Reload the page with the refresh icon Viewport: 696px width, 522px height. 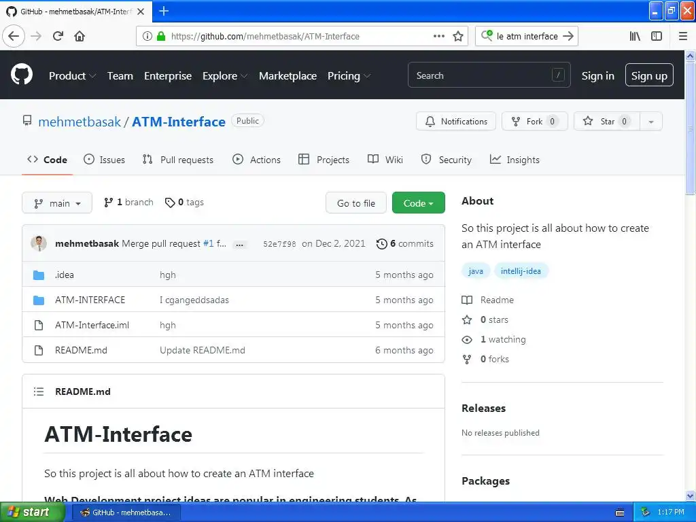click(x=58, y=36)
